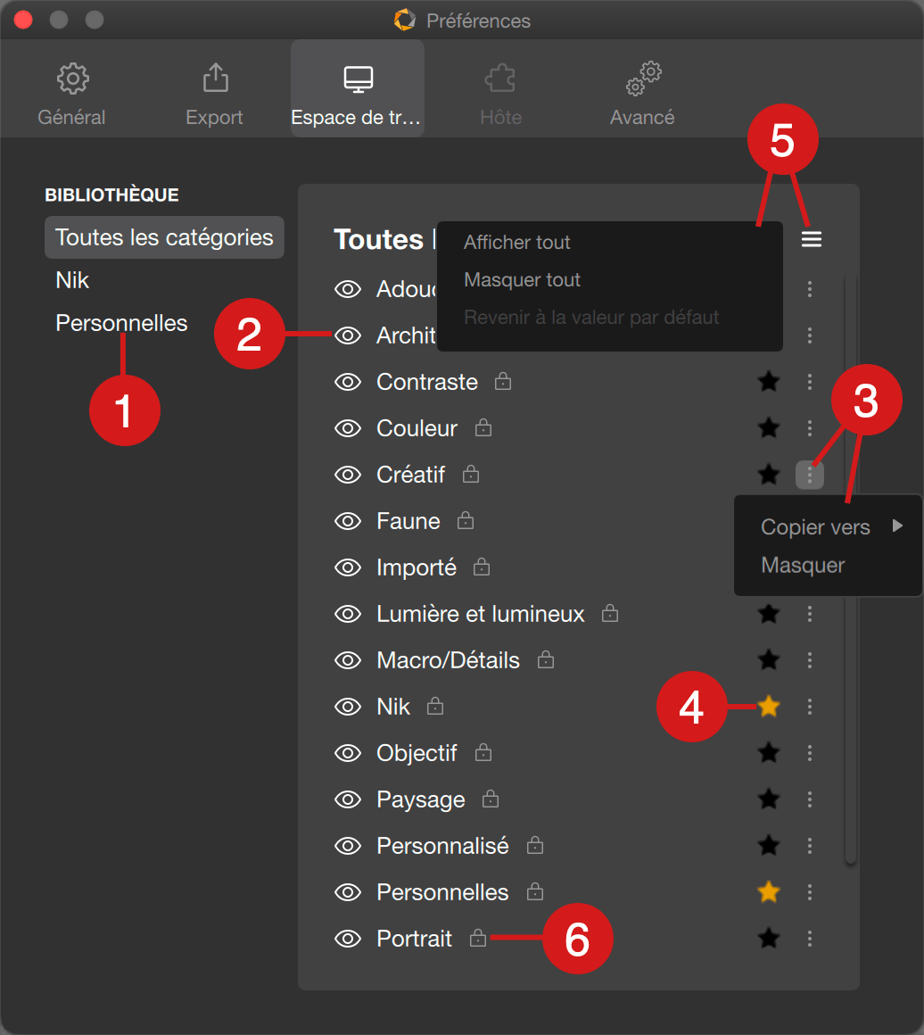Click the vertical scrollbar of the categories list

pyautogui.click(x=851, y=567)
